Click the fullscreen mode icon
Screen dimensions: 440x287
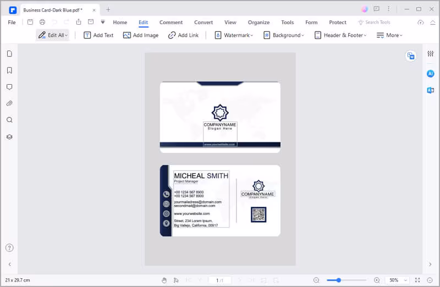[417, 280]
